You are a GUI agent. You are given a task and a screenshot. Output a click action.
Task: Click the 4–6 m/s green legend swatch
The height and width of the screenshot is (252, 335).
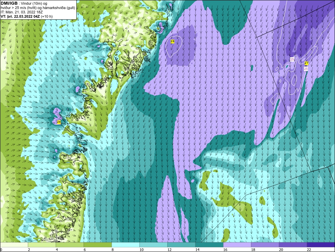pyautogui.click(x=70, y=245)
